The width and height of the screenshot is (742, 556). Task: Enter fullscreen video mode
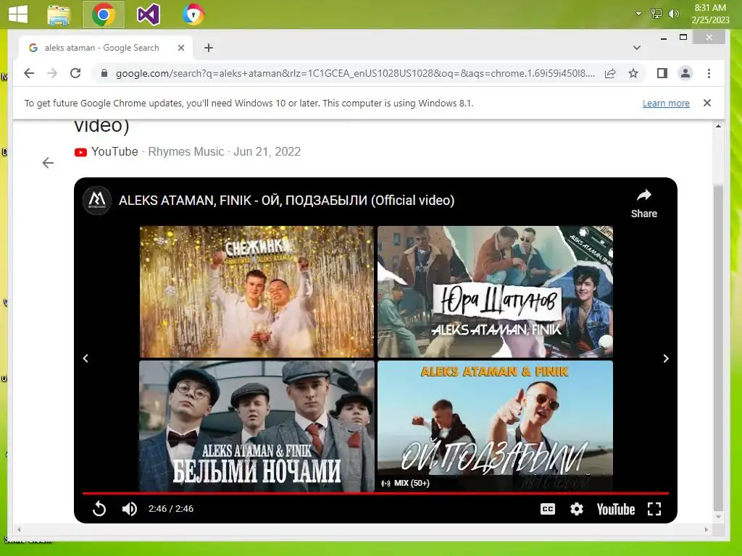[654, 509]
